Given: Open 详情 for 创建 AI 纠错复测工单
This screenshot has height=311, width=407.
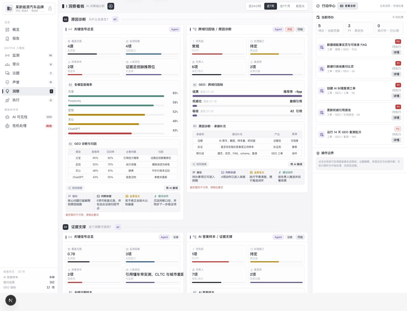Looking at the screenshot, I should (x=397, y=96).
